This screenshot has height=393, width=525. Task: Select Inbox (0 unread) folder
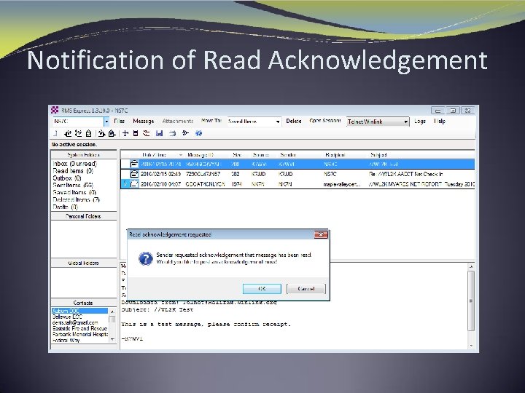(x=74, y=164)
